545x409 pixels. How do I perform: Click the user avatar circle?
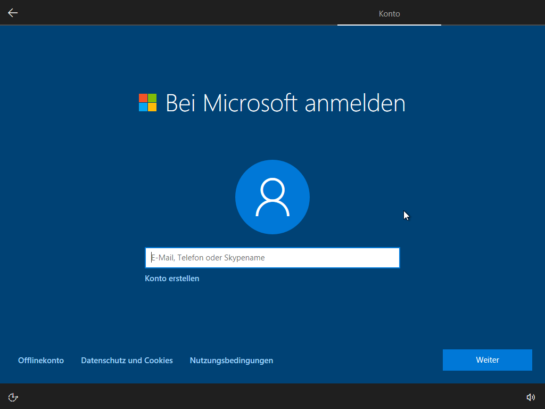point(272,197)
